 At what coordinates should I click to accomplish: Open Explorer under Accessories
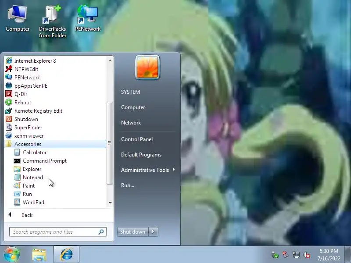tap(55, 169)
